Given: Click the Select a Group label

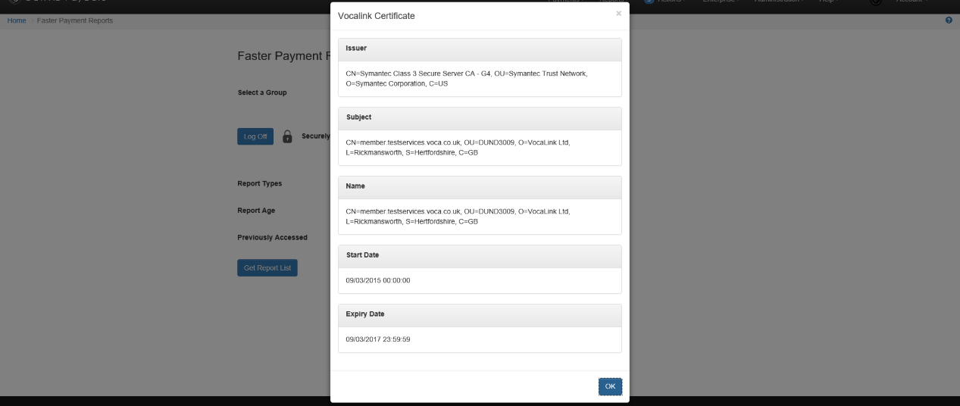Looking at the screenshot, I should (262, 92).
